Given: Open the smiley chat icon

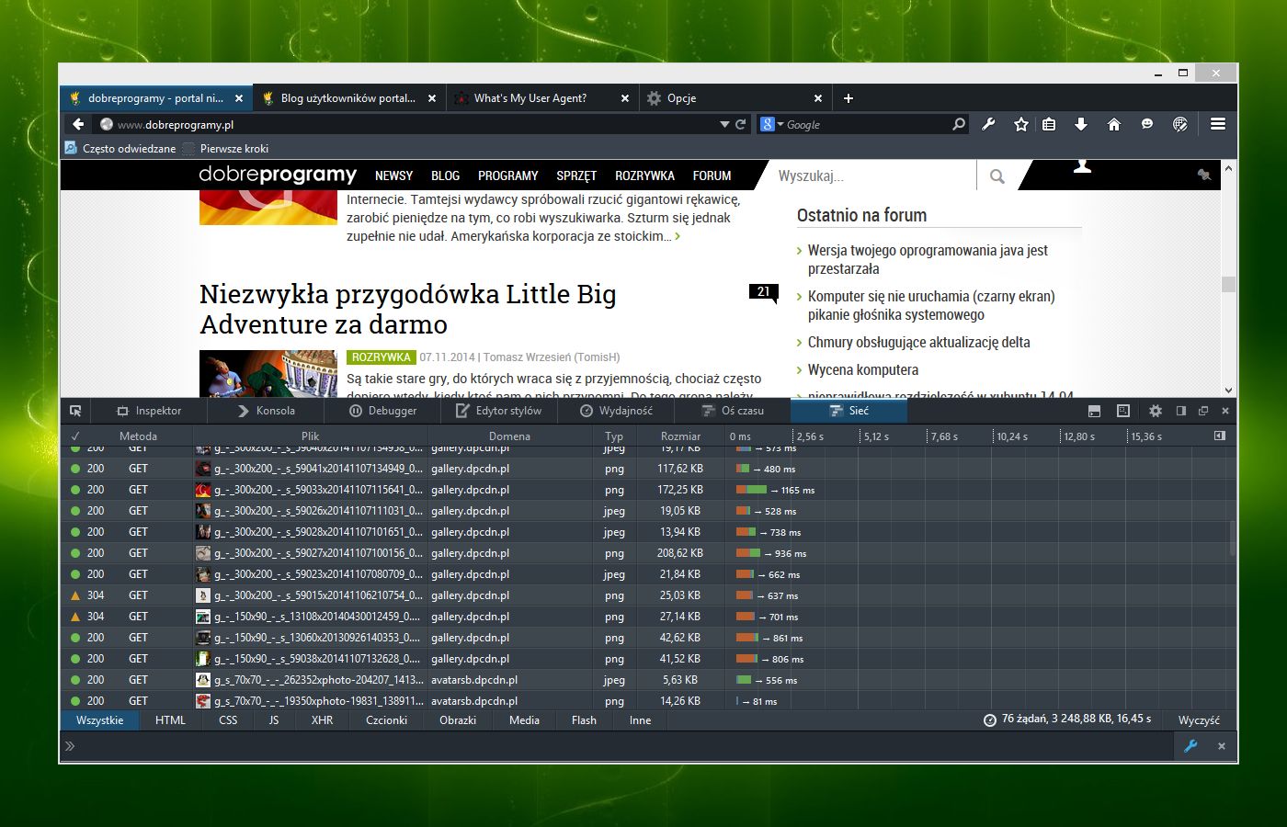Looking at the screenshot, I should 1147,124.
